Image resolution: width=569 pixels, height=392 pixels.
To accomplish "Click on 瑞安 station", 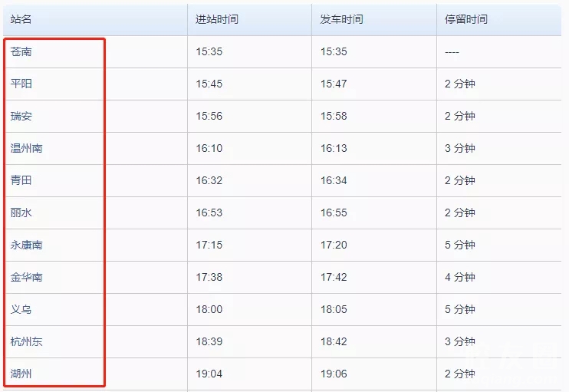I will pyautogui.click(x=21, y=116).
